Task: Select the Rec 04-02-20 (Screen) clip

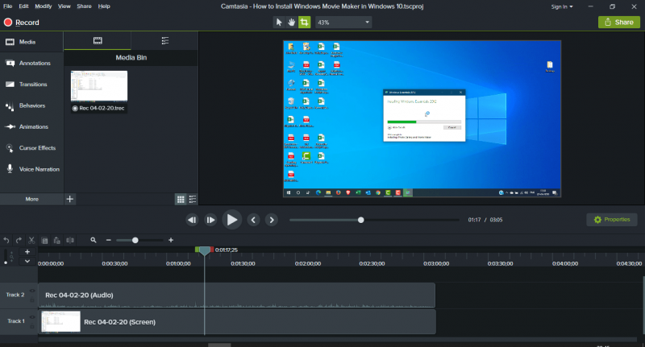Action: (x=237, y=322)
